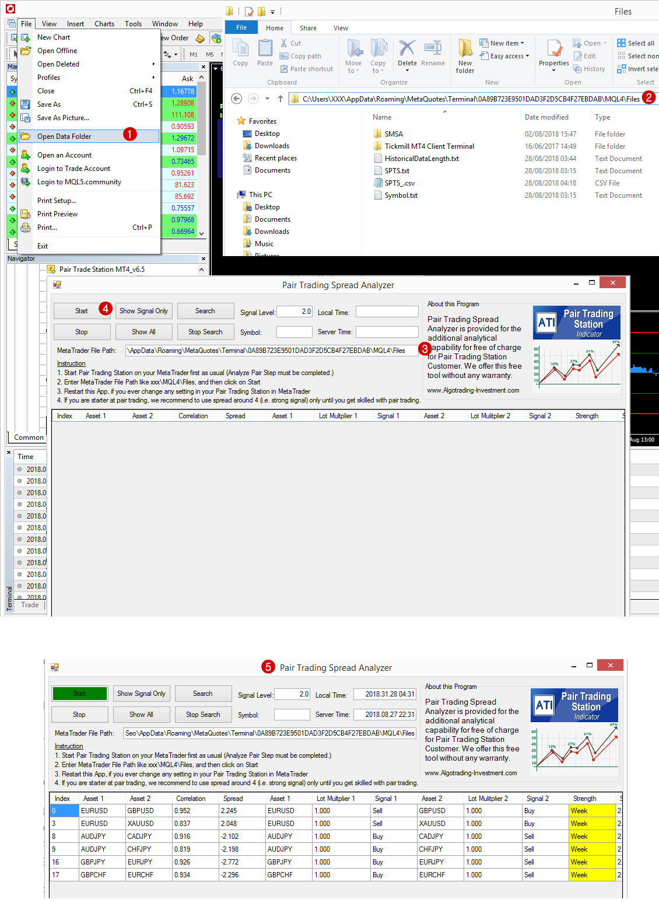This screenshot has width=659, height=903.
Task: Click Show All in Analyzer showing results
Action: [x=141, y=715]
